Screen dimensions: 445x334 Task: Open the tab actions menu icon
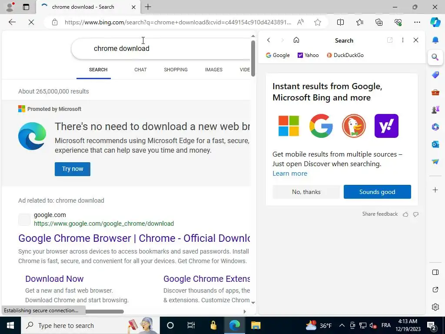click(26, 7)
